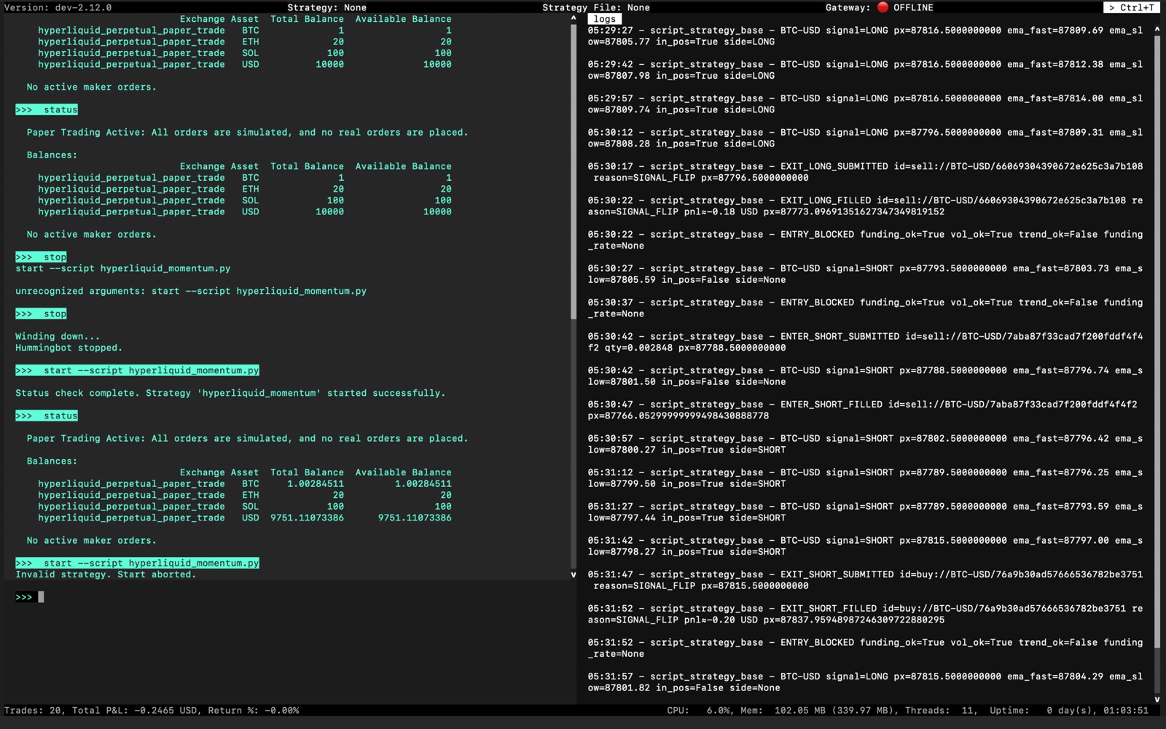Click USD Available Balance value 9751.11073386
Viewport: 1166px width, 729px height.
415,518
